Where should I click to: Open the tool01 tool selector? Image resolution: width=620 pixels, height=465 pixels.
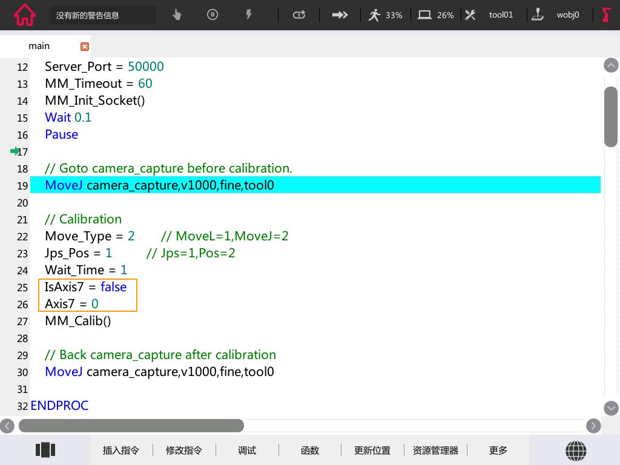501,15
